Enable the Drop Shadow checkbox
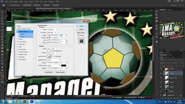185x104 pixels. pyautogui.click(x=18, y=60)
